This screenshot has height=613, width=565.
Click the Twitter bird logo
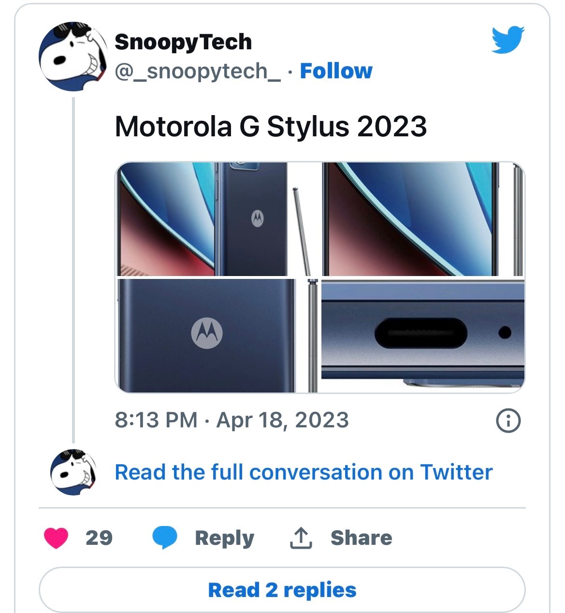[x=506, y=41]
